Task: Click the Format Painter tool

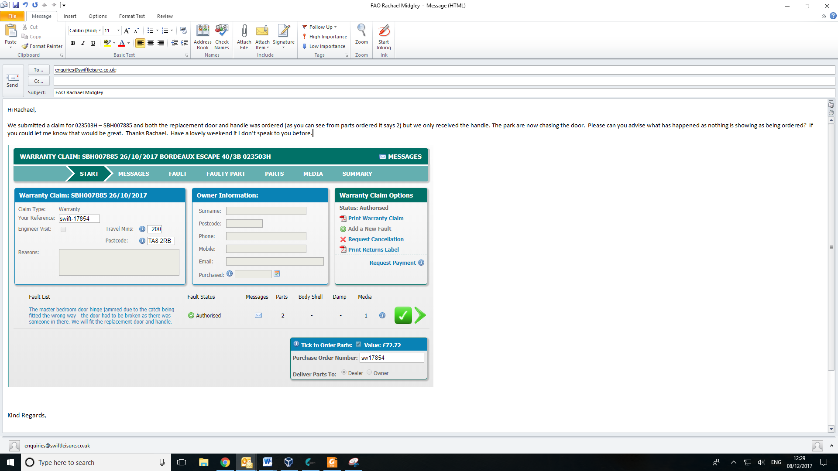Action: tap(42, 46)
